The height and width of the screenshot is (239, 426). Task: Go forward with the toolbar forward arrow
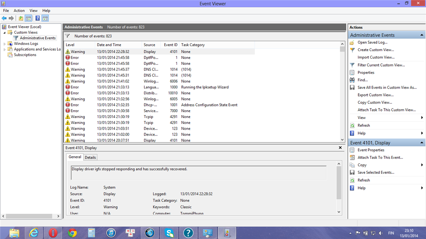tap(11, 18)
